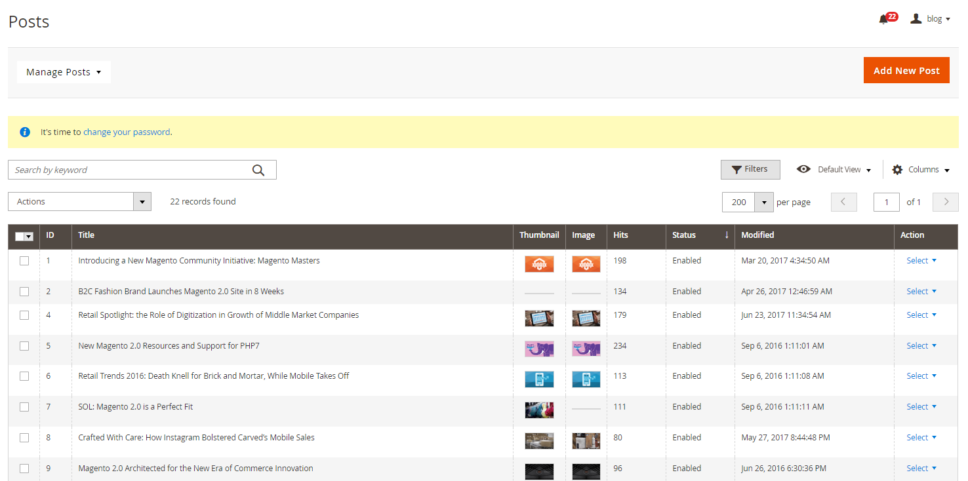This screenshot has width=968, height=481.
Task: Open Select action for SOL post
Action: (921, 407)
